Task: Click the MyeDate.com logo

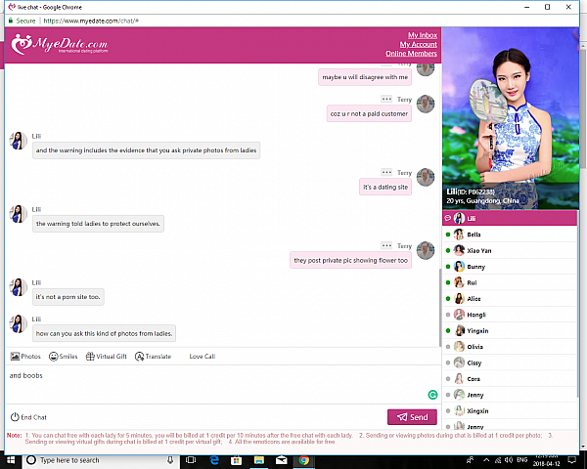Action: click(x=60, y=46)
